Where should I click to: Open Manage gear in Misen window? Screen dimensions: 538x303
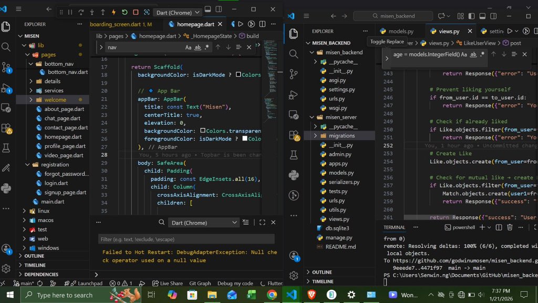coord(6,268)
